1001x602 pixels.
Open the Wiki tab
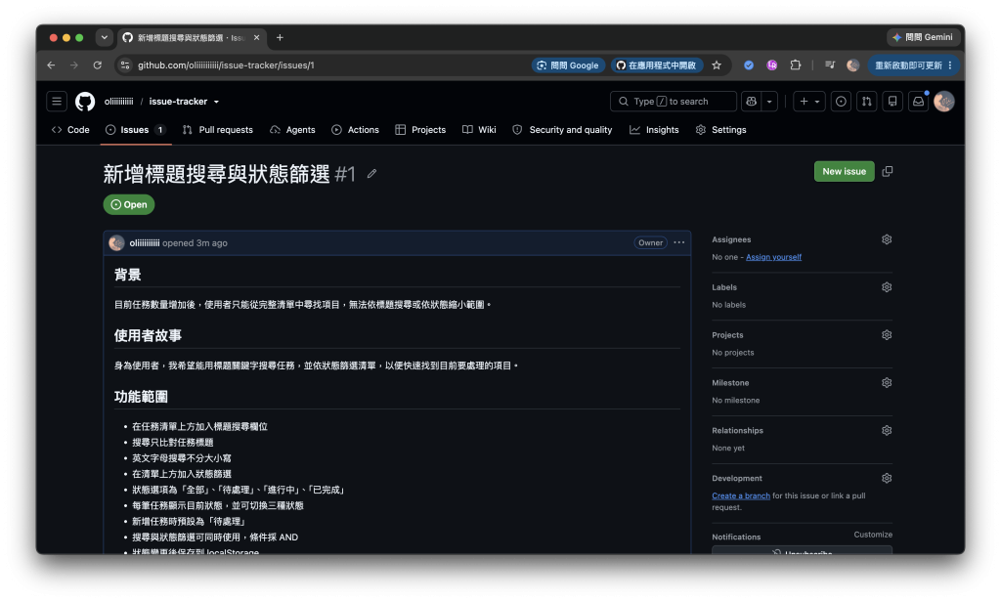coord(479,130)
